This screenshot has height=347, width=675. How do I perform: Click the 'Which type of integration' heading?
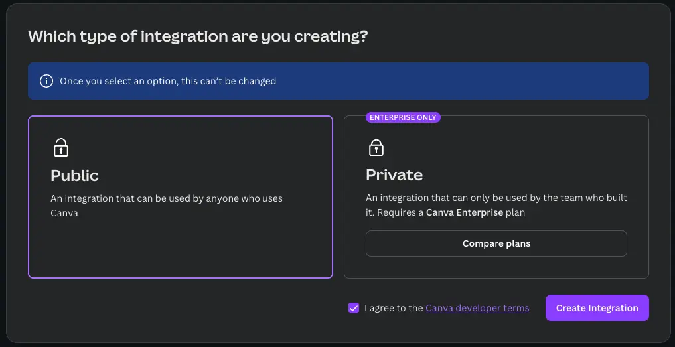click(198, 36)
